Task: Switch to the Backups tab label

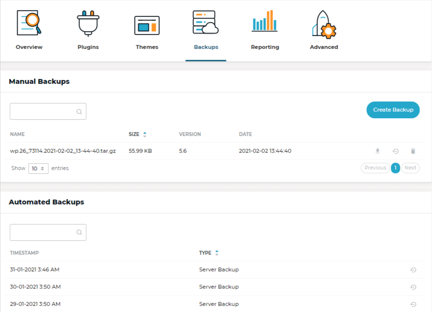Action: coord(206,47)
